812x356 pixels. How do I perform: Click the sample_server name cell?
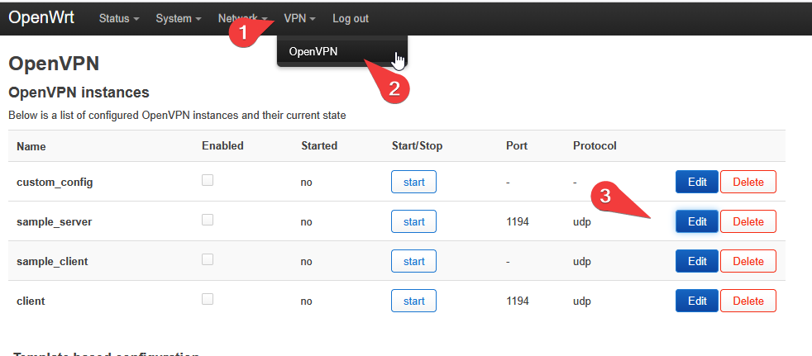(x=55, y=222)
